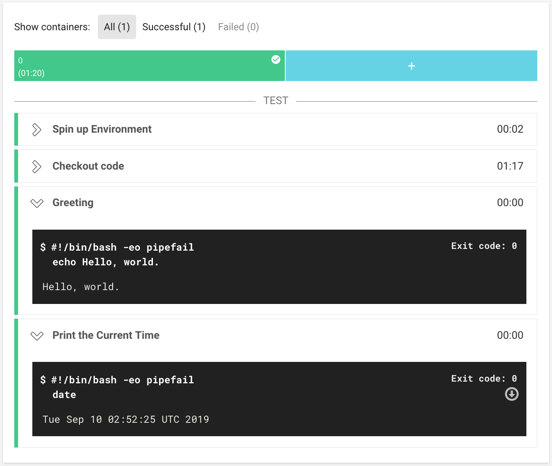The height and width of the screenshot is (466, 552).
Task: Click the Print the Current Time title
Action: (106, 335)
